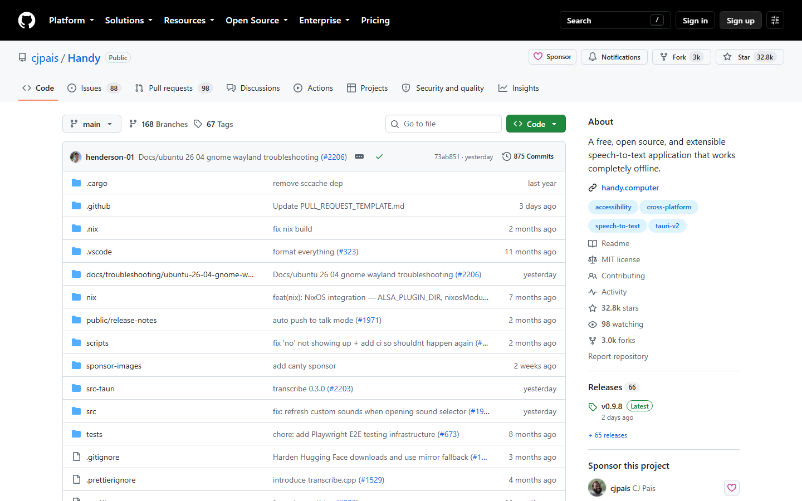Expand Open Source menu
The image size is (802, 501).
(x=257, y=21)
